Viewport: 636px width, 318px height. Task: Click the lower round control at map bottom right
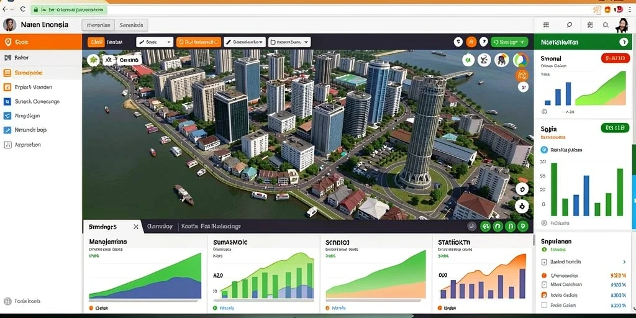click(522, 206)
